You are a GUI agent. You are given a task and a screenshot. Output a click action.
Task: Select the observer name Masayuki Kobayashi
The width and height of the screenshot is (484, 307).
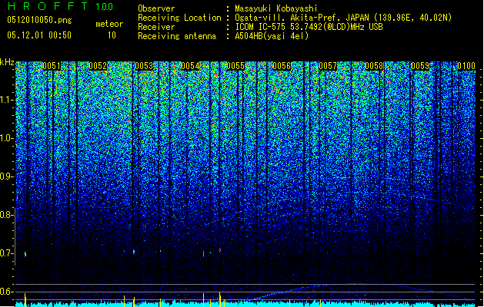pos(276,8)
